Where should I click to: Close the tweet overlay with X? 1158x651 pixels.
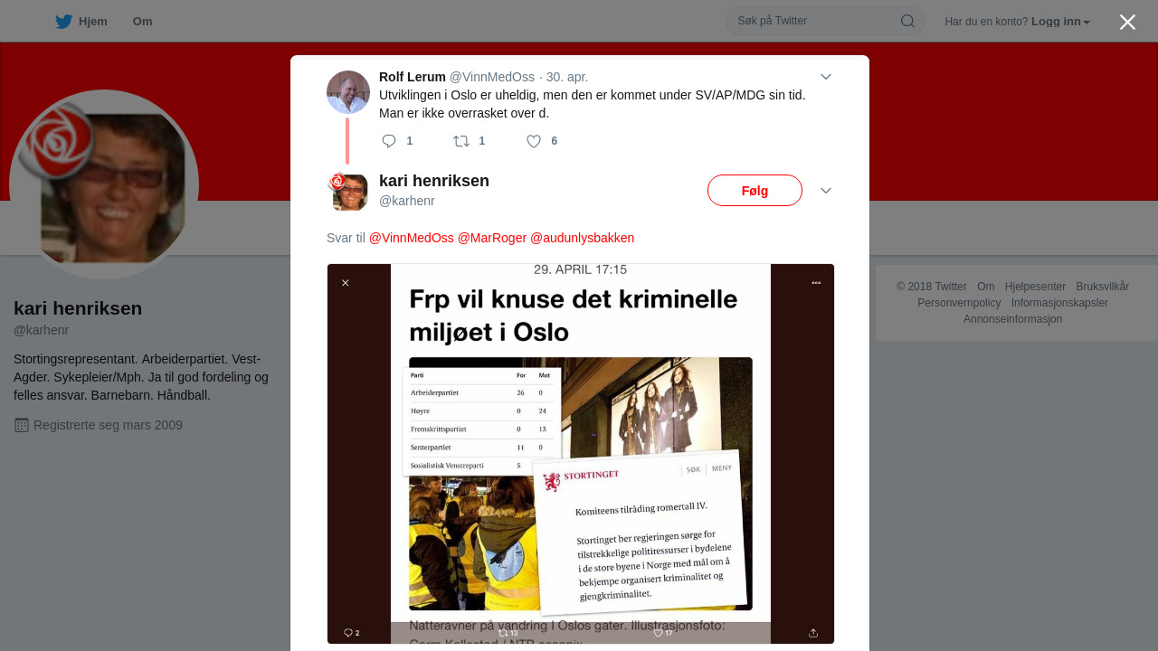(x=1127, y=22)
